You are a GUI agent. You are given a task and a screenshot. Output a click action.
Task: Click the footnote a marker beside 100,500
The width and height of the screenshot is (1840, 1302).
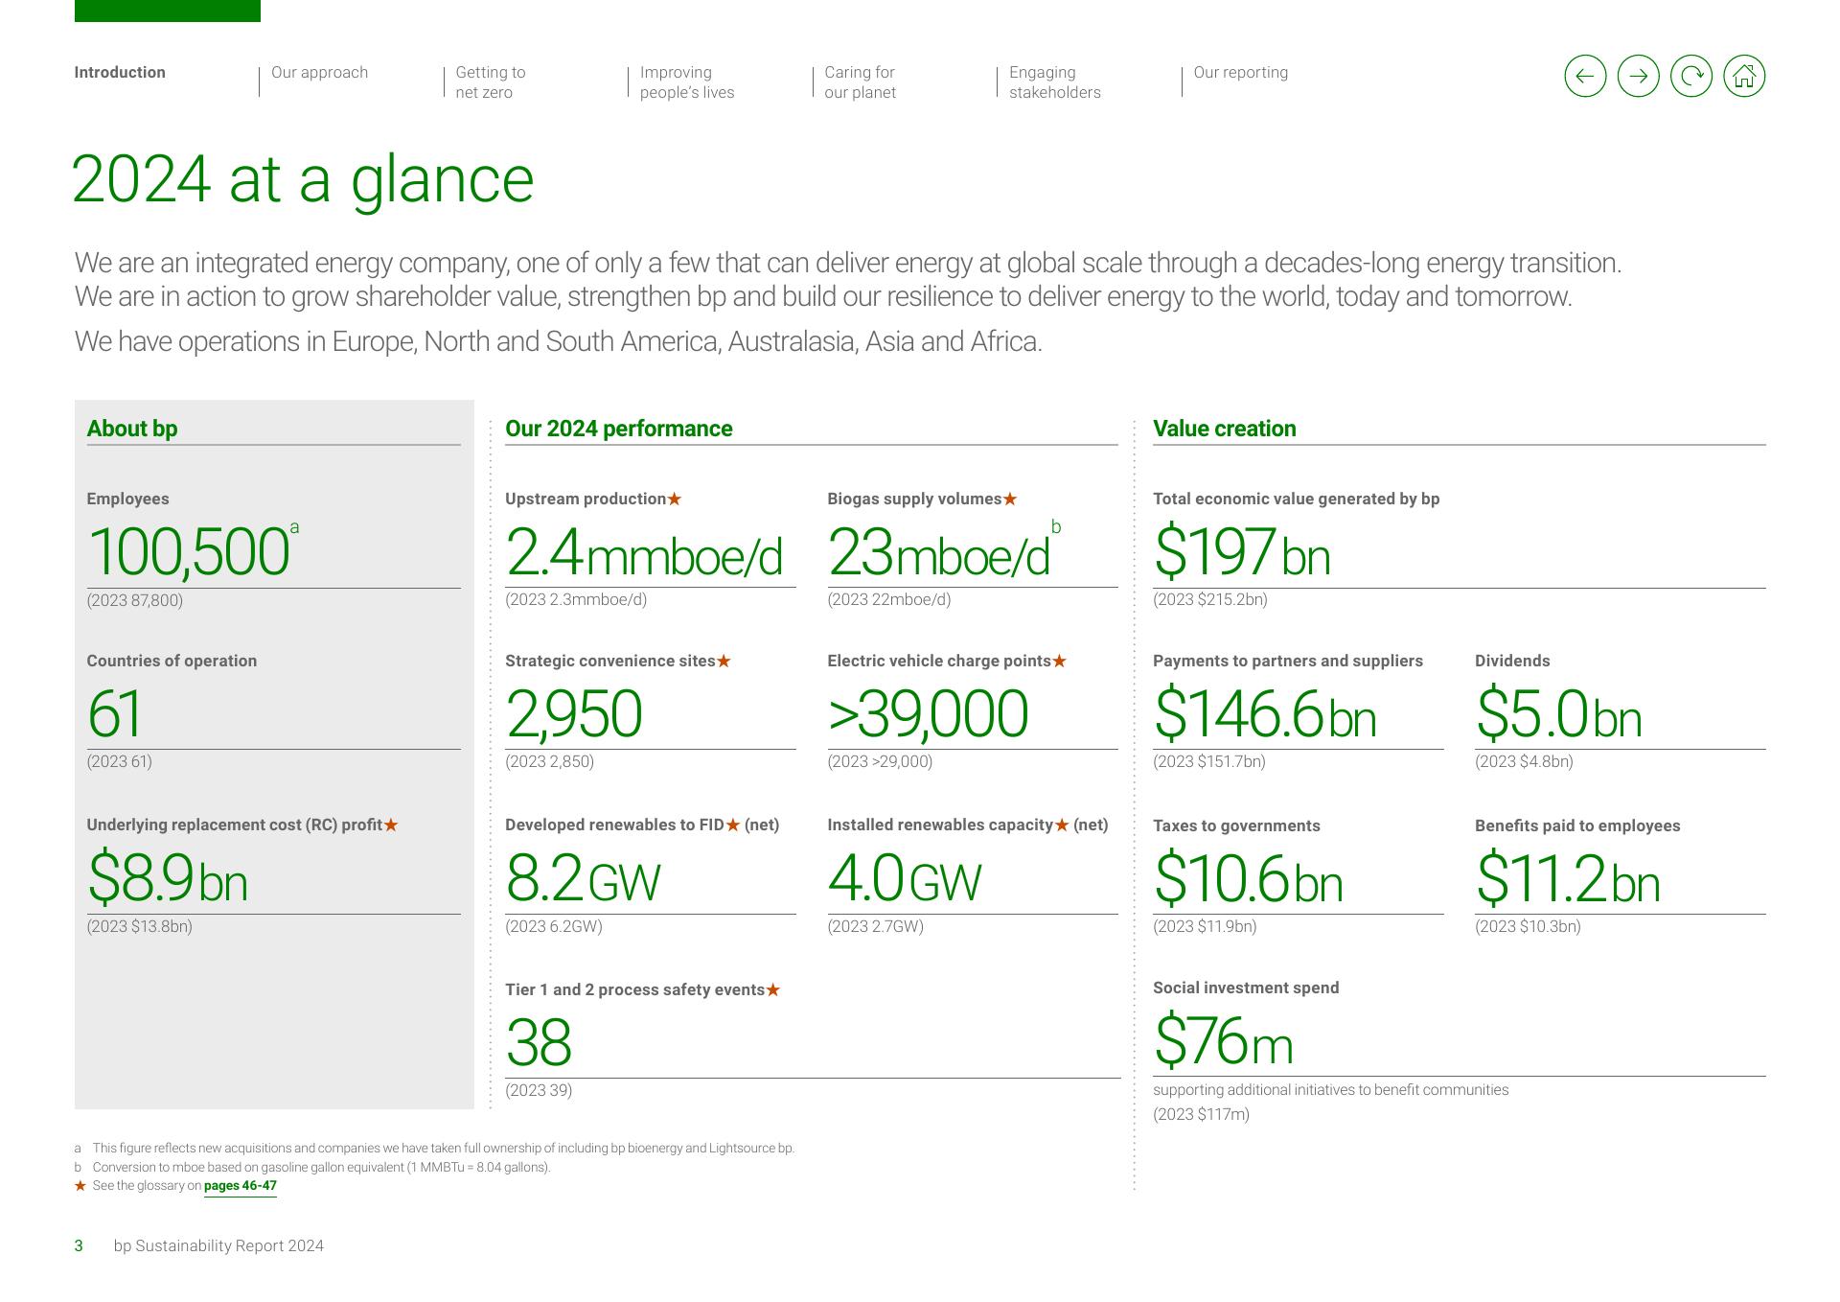click(294, 527)
